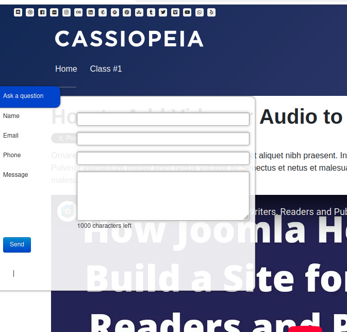Image resolution: width=347 pixels, height=332 pixels.
Task: Open the Vimeo social icon
Action: point(175,12)
